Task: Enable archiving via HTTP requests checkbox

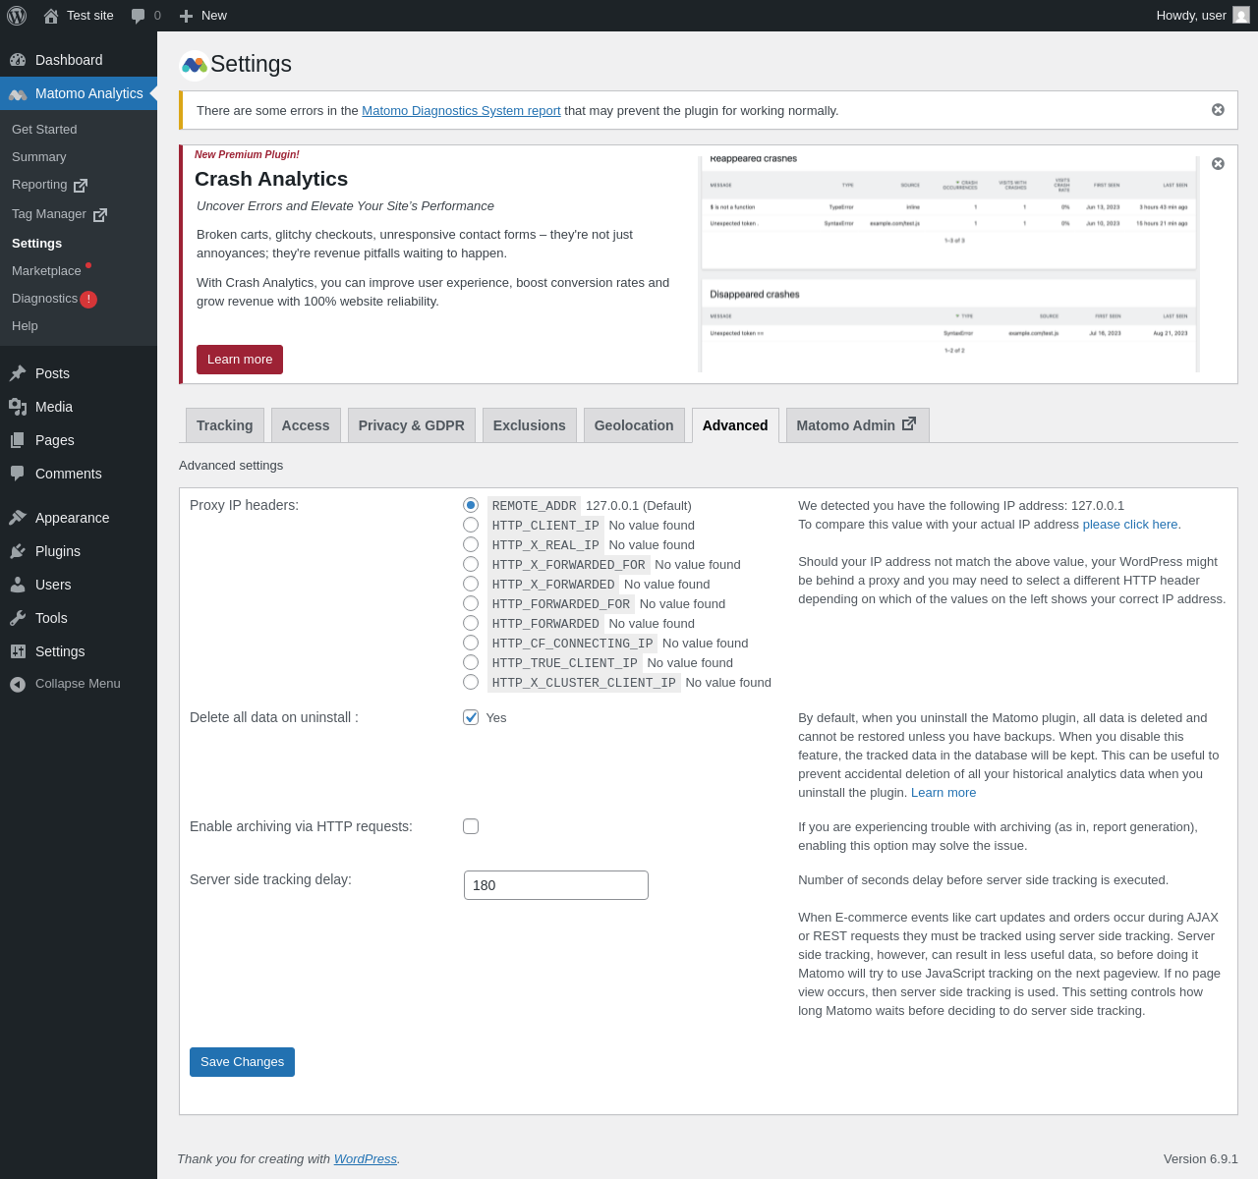Action: tap(471, 826)
